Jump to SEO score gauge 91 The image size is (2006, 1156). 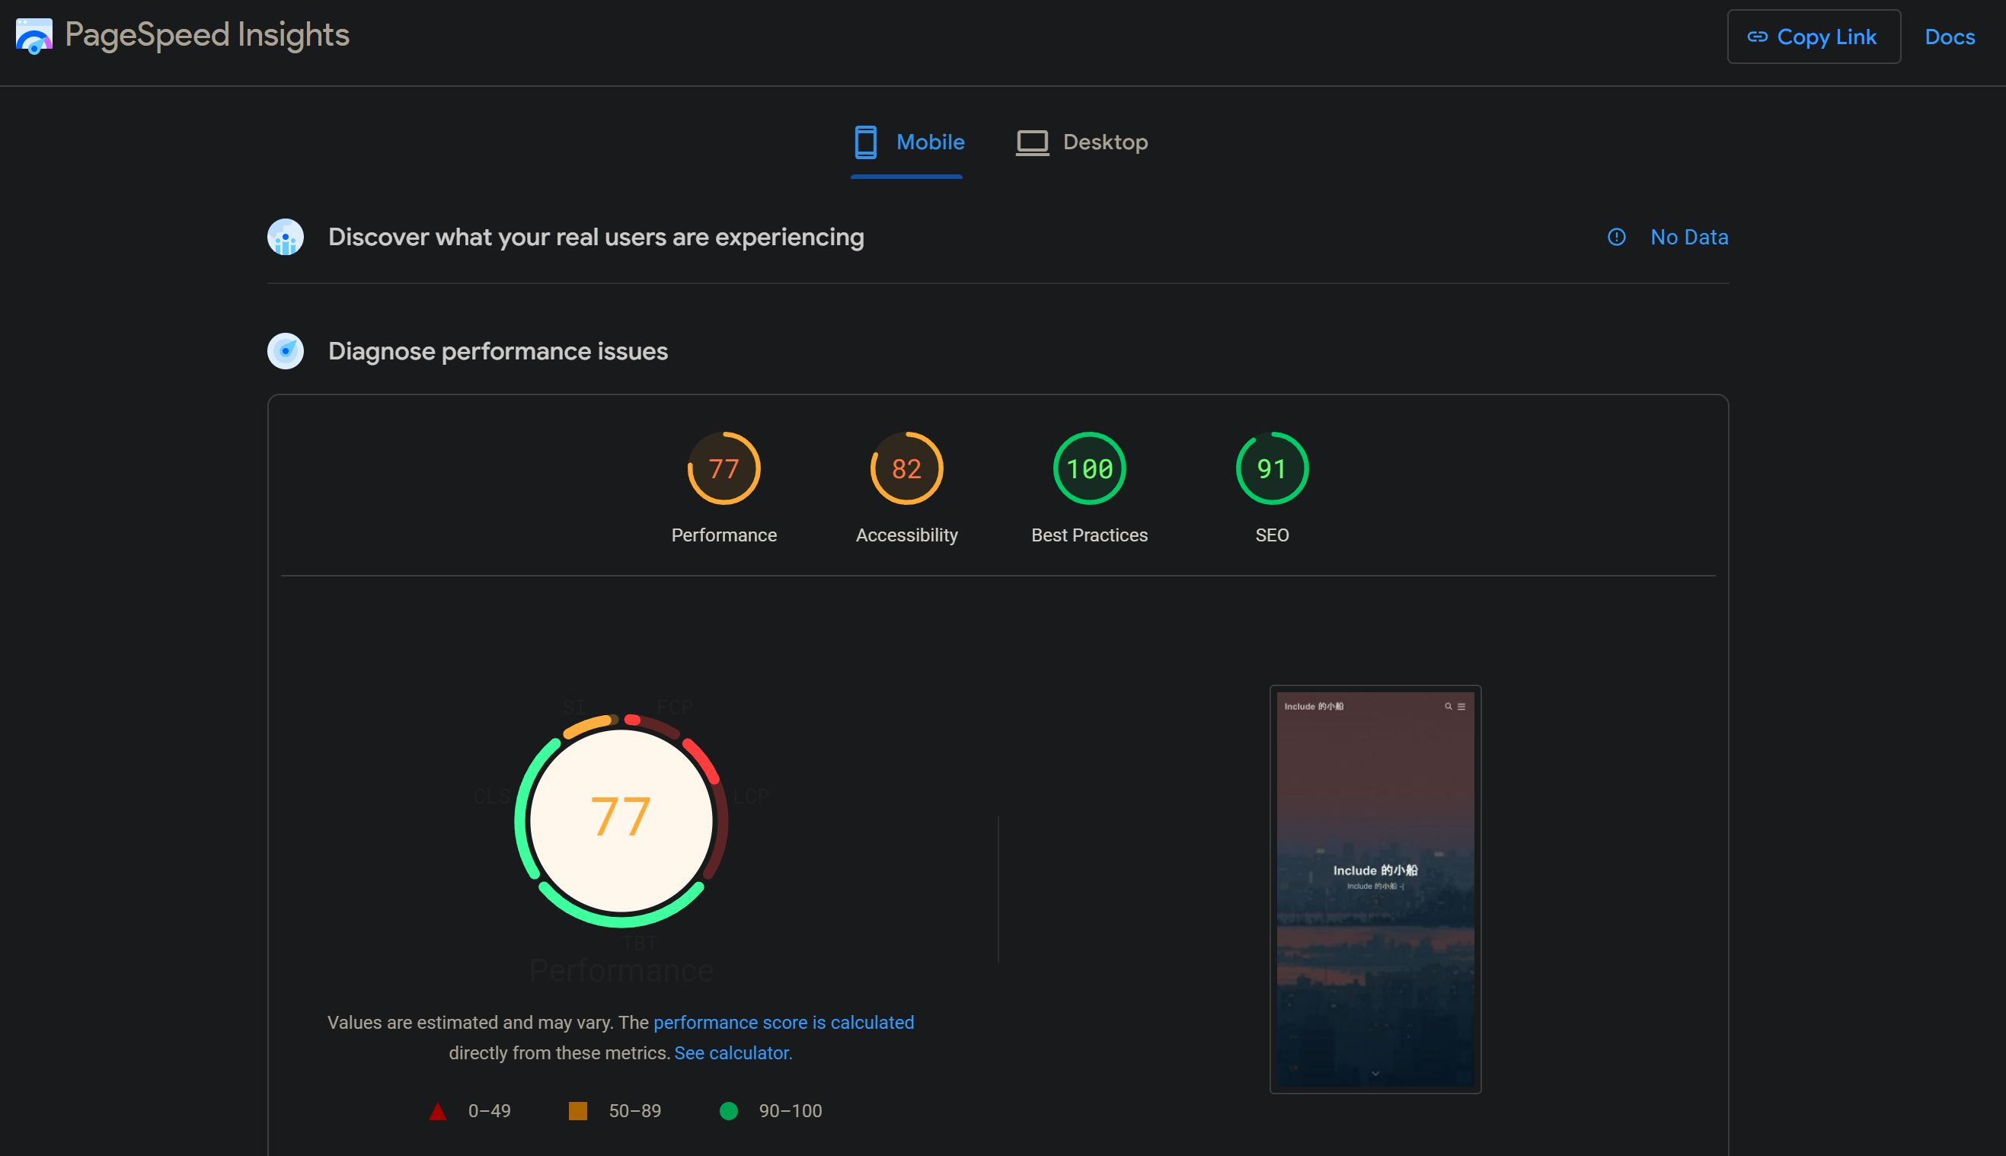tap(1271, 468)
